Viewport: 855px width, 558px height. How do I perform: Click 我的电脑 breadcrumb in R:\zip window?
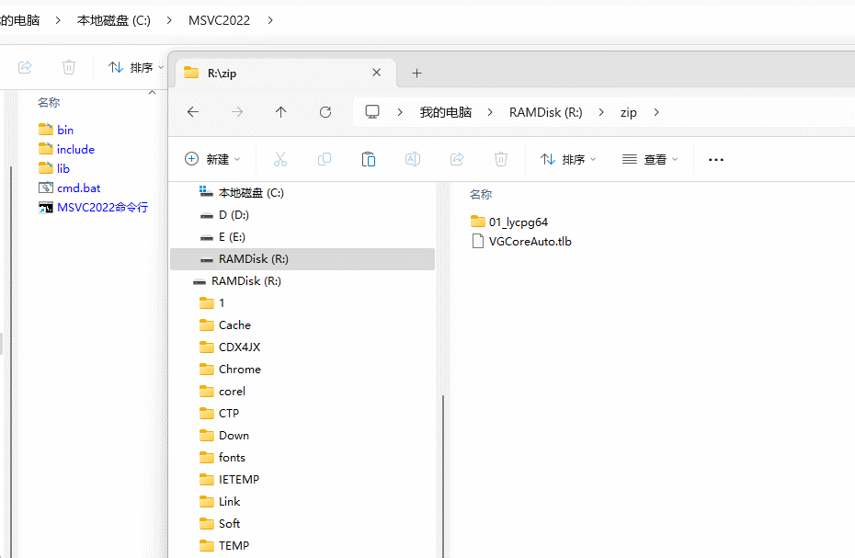coord(446,112)
